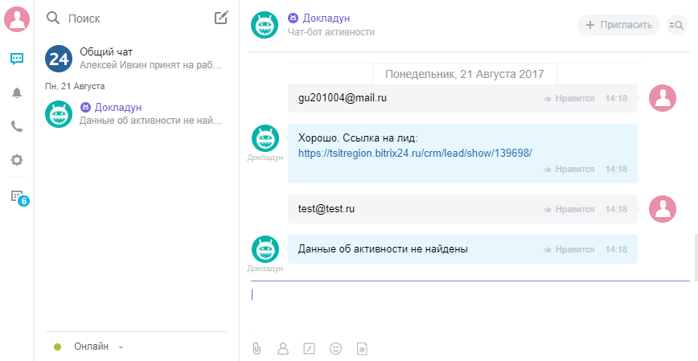Click the search magnifier icon
698x361 pixels.
pos(53,18)
